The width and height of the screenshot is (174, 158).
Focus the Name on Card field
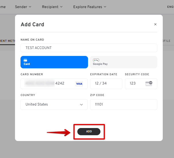pos(89,48)
